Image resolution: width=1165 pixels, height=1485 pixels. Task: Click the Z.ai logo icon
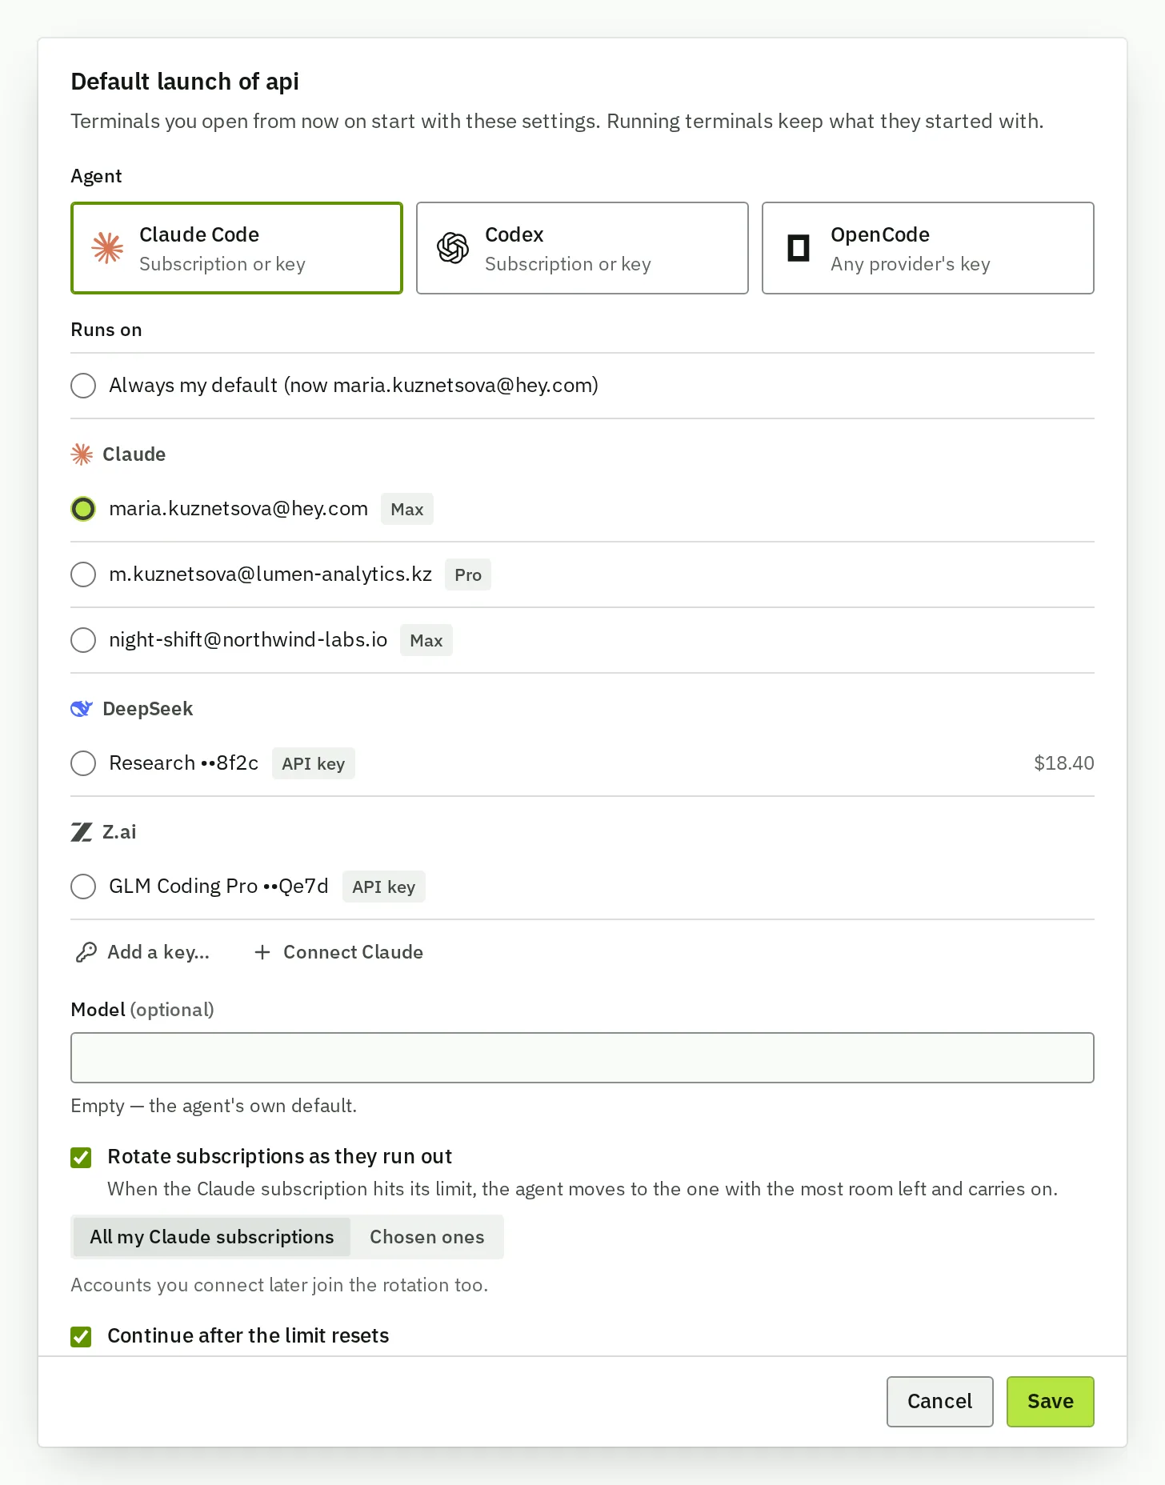pyautogui.click(x=82, y=832)
